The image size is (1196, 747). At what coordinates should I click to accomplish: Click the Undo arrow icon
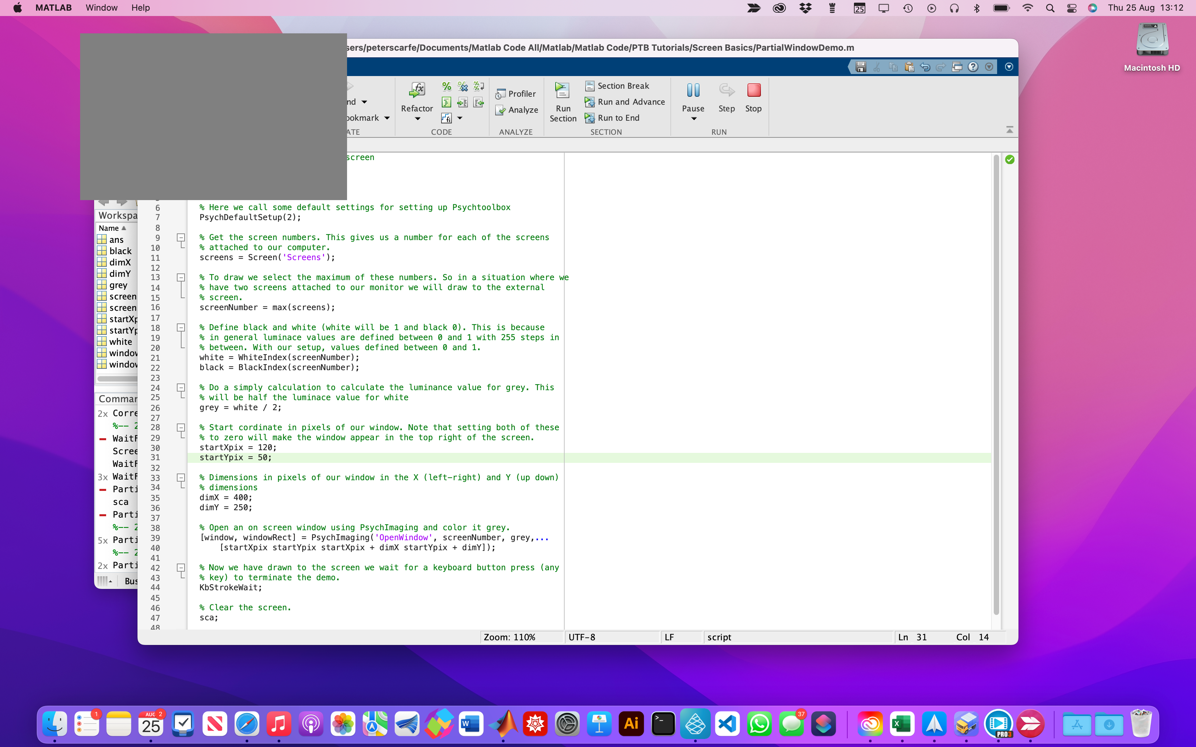coord(925,67)
